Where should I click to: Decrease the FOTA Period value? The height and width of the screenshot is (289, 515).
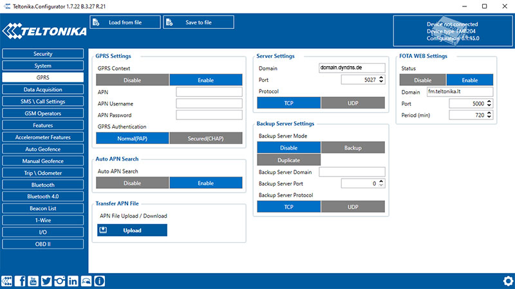point(491,118)
